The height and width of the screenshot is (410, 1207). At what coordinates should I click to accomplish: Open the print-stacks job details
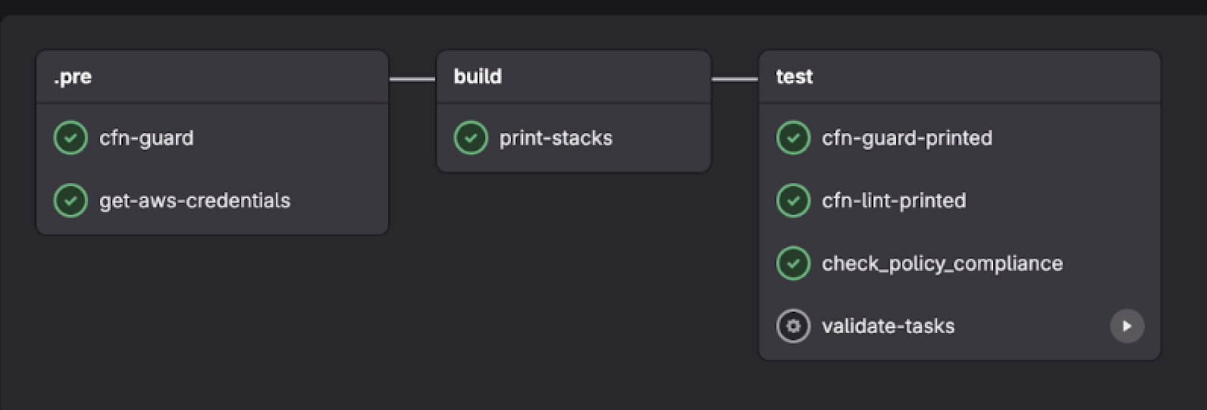tap(556, 138)
